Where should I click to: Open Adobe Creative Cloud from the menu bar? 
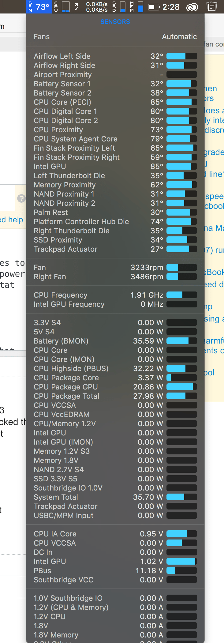pos(192,7)
